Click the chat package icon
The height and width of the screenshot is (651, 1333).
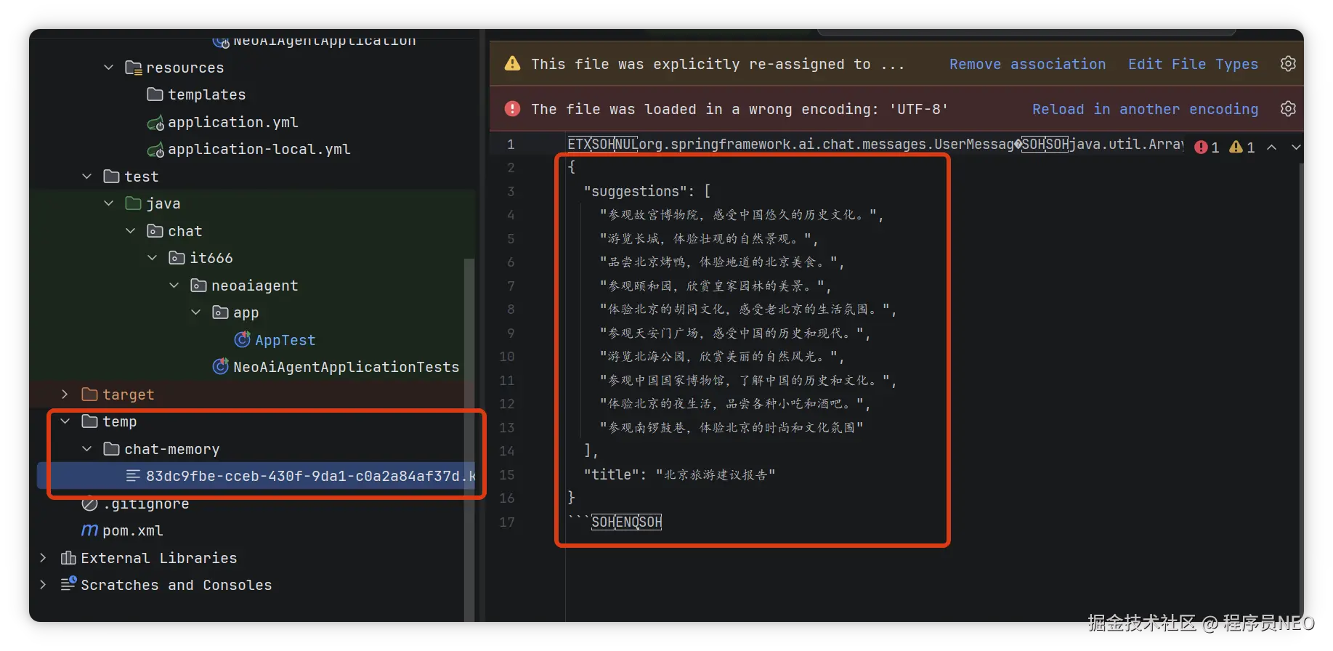[x=155, y=231]
